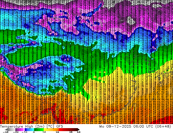Click the 'Temperature High (2m) [°C] GFS' title
The image size is (173, 133).
tap(31, 126)
